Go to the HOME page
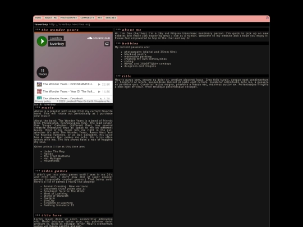 tap(38, 17)
